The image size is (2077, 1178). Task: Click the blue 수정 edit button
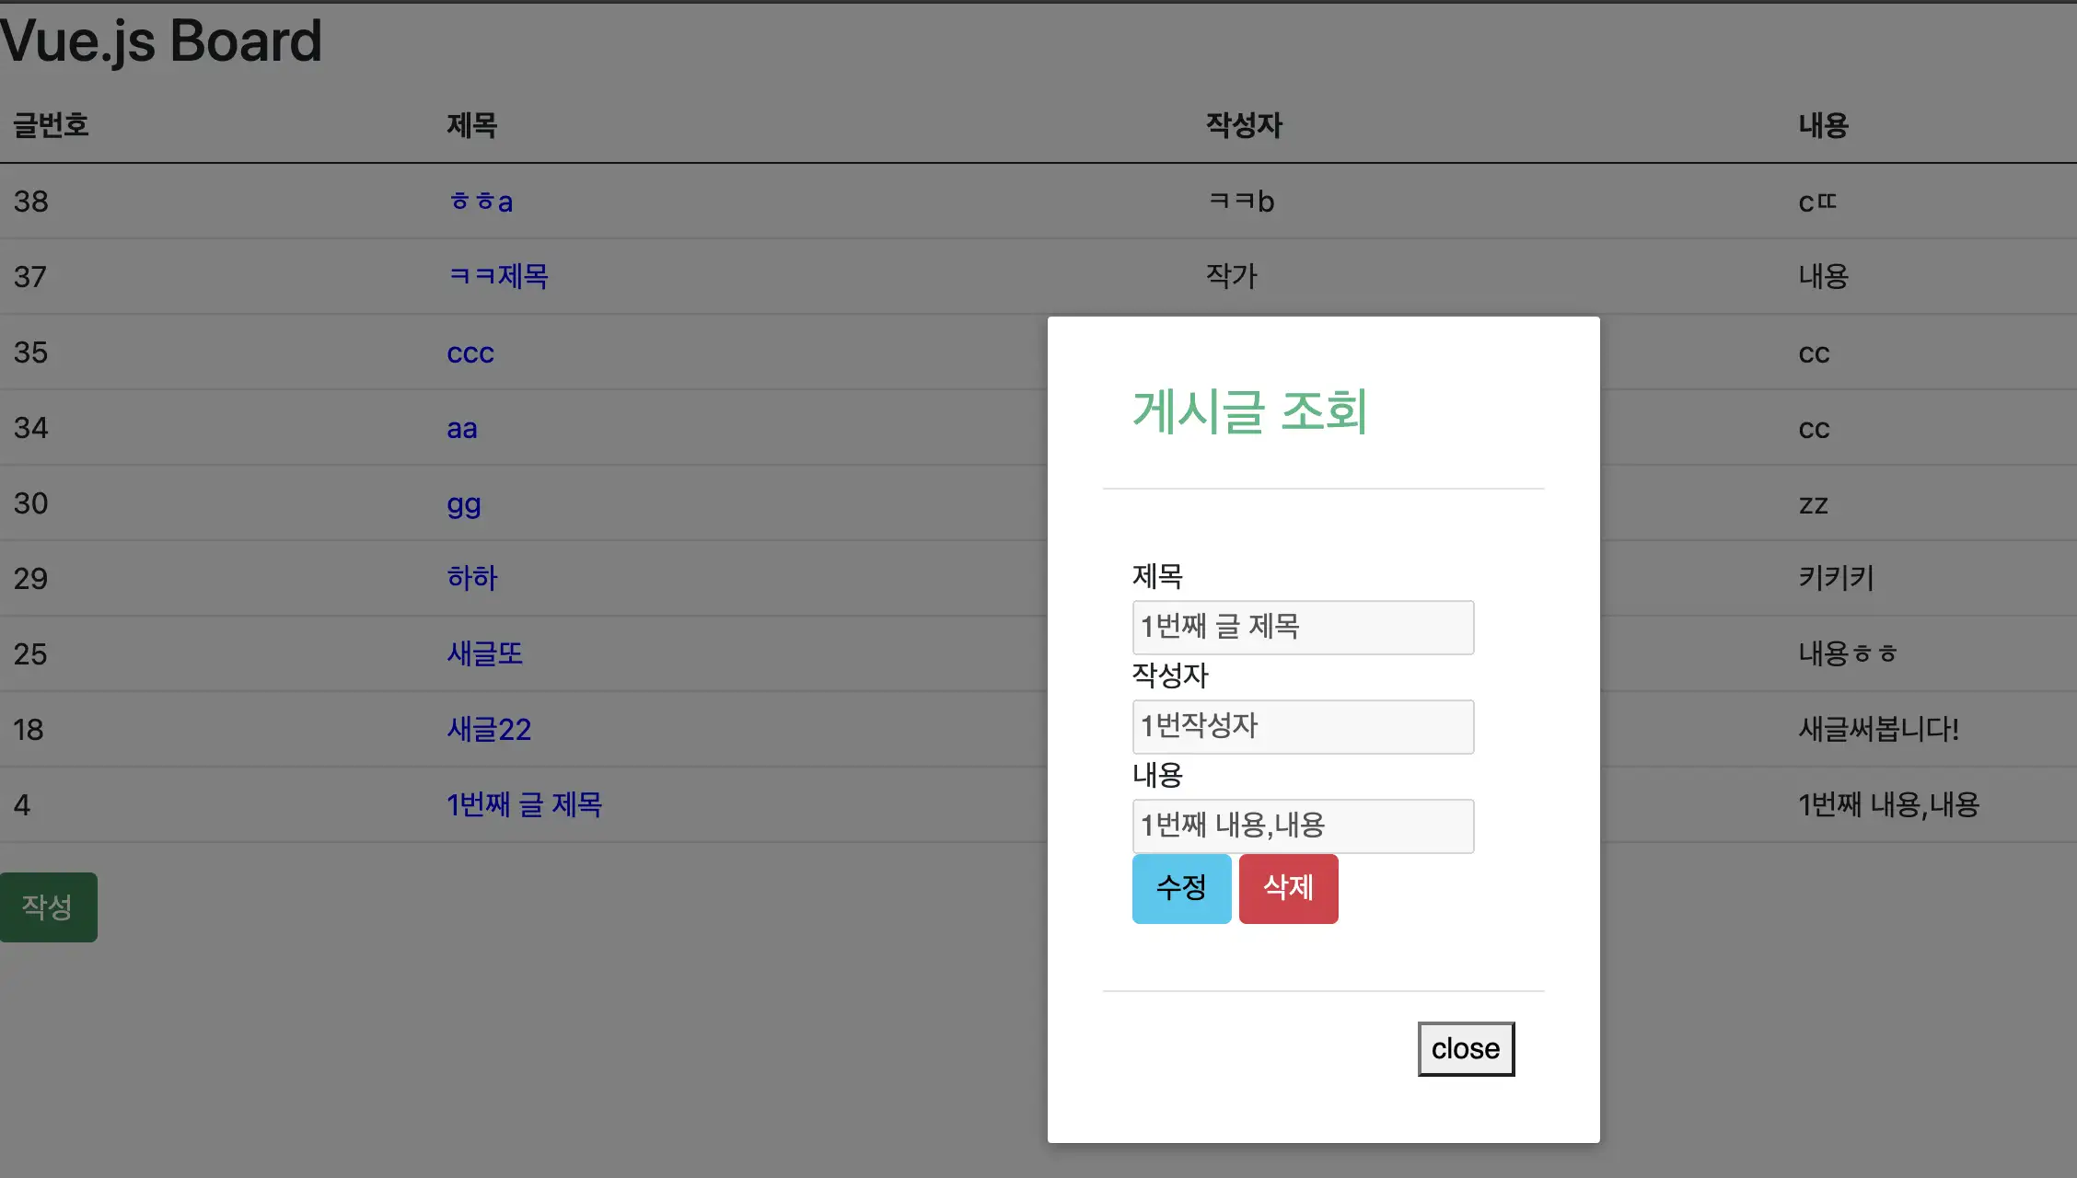[1181, 888]
